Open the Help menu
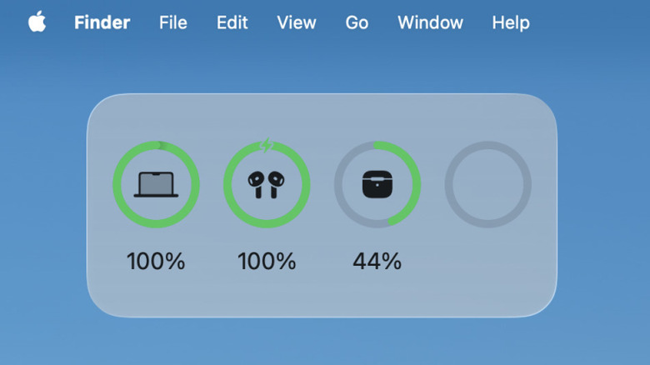Viewport: 650px width, 365px height. click(511, 22)
